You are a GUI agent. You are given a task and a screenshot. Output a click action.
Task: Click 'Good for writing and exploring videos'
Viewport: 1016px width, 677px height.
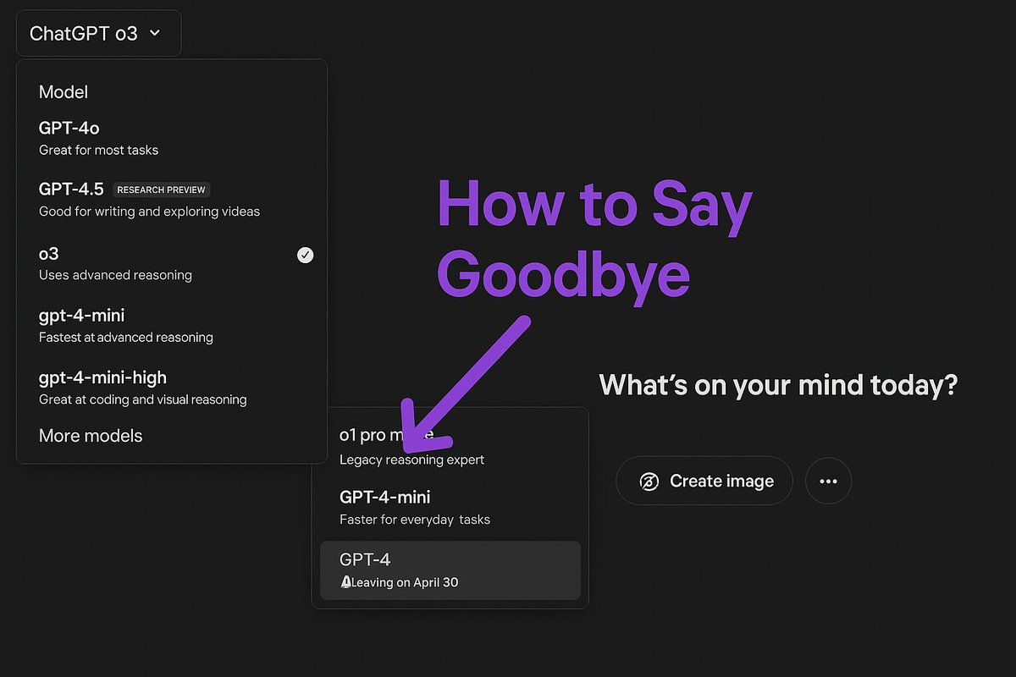(149, 212)
